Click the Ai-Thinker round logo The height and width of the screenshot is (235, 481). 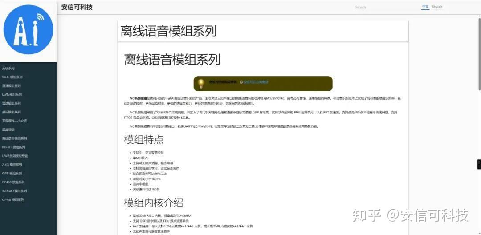pos(28,30)
